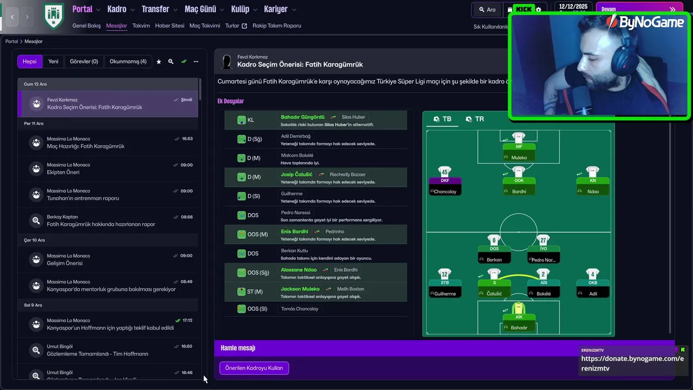693x390 pixels.
Task: Open the Haber Sitesi sub-tab
Action: (x=169, y=25)
